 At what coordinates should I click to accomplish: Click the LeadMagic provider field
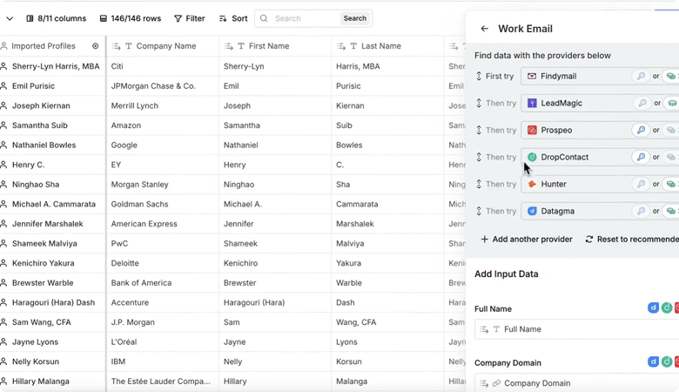600,103
